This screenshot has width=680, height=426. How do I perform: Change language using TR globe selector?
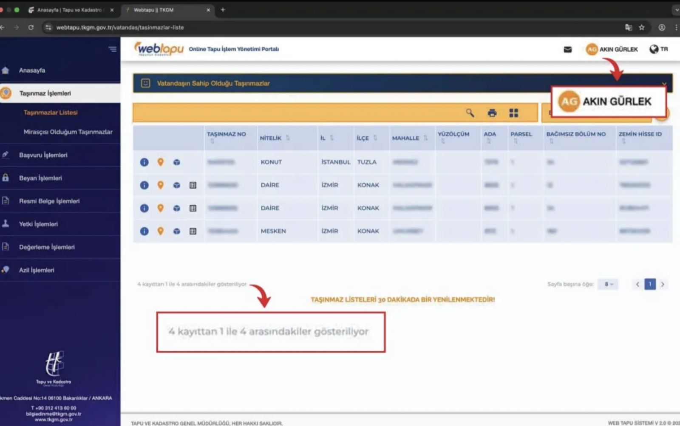click(x=658, y=49)
